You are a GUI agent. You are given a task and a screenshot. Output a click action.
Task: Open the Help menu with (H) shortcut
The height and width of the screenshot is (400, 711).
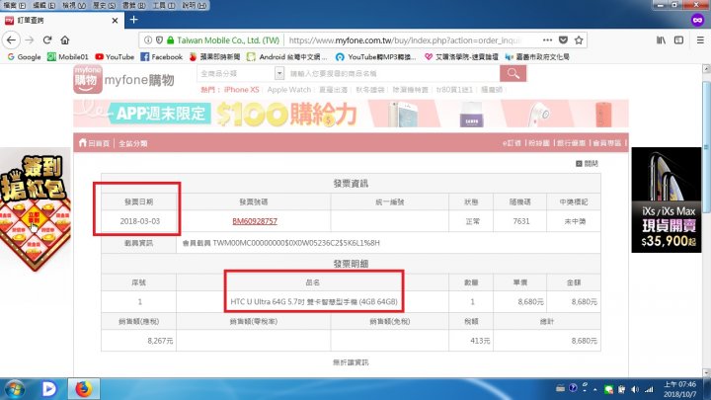click(195, 6)
